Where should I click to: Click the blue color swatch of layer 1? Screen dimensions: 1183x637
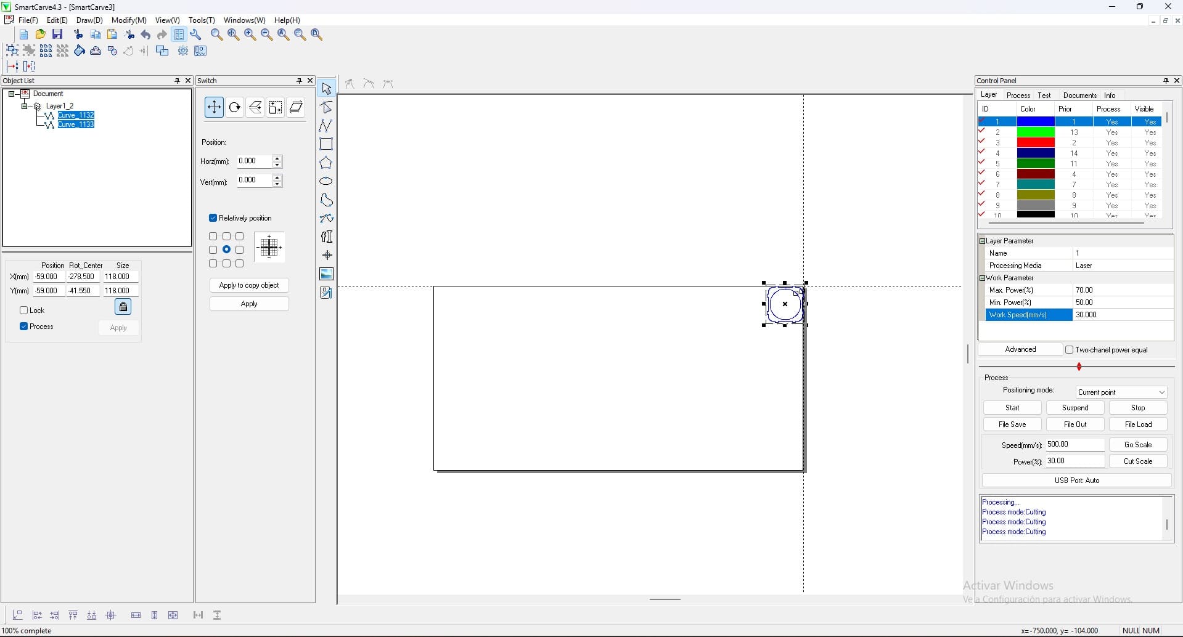tap(1036, 122)
